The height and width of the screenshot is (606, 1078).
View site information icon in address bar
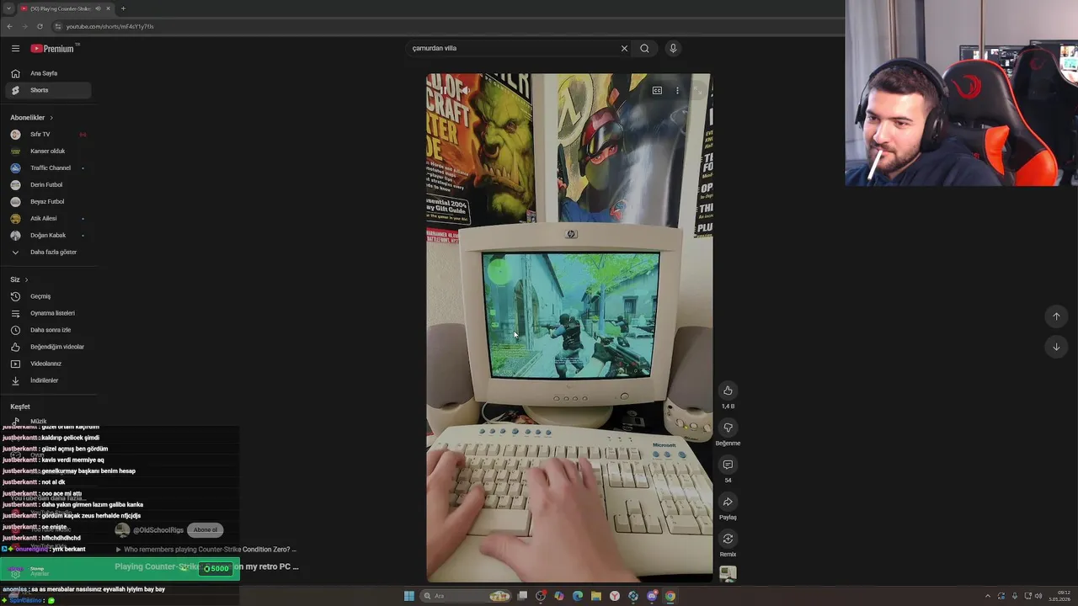click(x=58, y=26)
